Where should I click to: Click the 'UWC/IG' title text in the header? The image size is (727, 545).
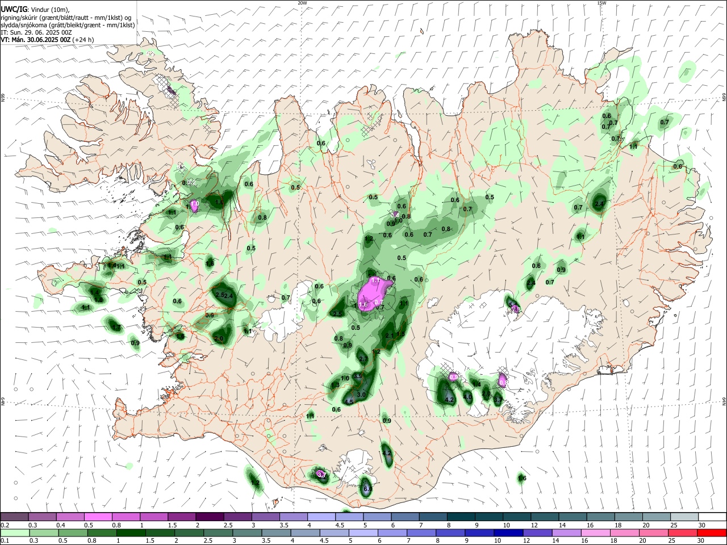pyautogui.click(x=14, y=9)
